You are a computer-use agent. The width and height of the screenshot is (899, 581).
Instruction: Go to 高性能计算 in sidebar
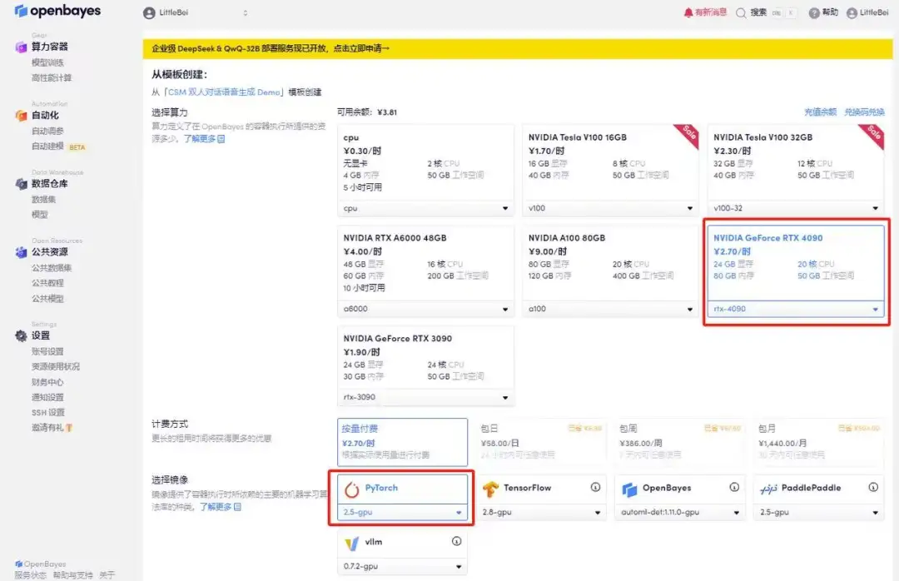pyautogui.click(x=52, y=78)
